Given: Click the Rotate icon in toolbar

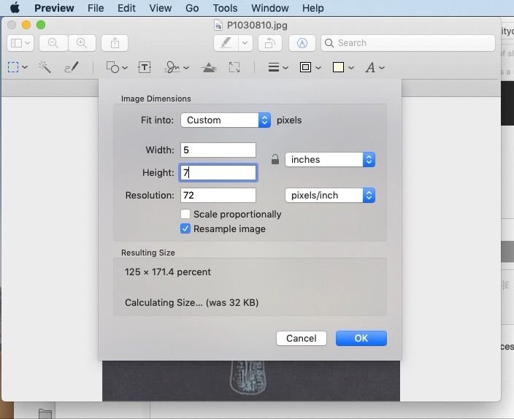Looking at the screenshot, I should coord(269,43).
